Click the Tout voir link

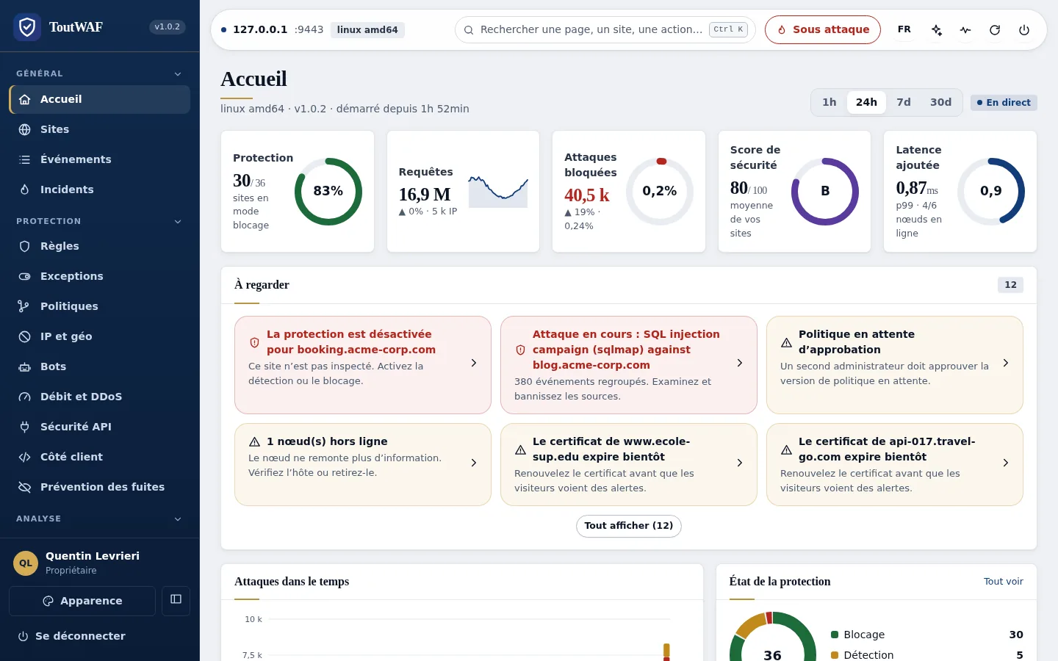(1004, 582)
